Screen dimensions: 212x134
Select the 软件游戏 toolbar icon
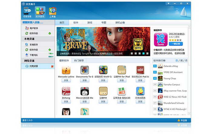click(x=40, y=12)
